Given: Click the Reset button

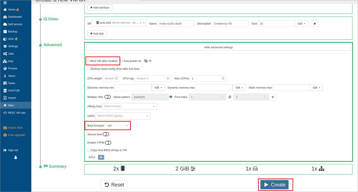Looking at the screenshot, I should click(114, 185).
